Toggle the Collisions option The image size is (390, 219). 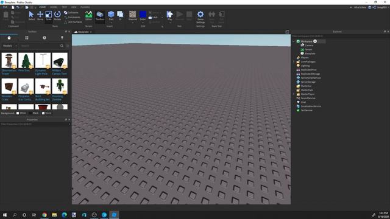pos(71,13)
